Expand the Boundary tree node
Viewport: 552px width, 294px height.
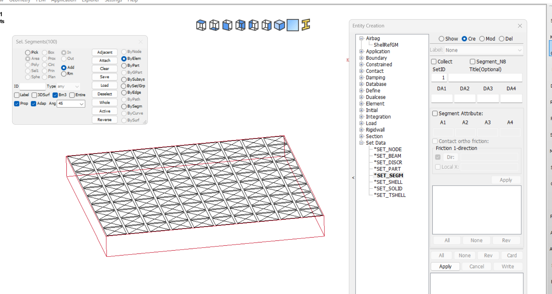pyautogui.click(x=361, y=58)
